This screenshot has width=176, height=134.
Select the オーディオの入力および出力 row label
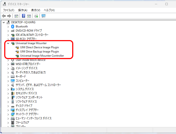31,73
